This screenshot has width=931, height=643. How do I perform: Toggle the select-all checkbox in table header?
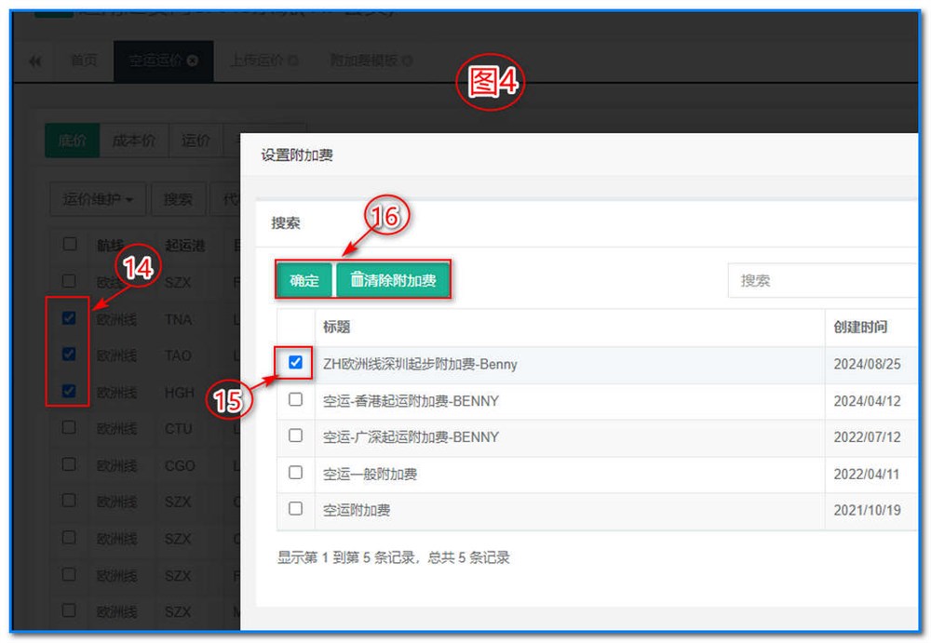tap(68, 245)
